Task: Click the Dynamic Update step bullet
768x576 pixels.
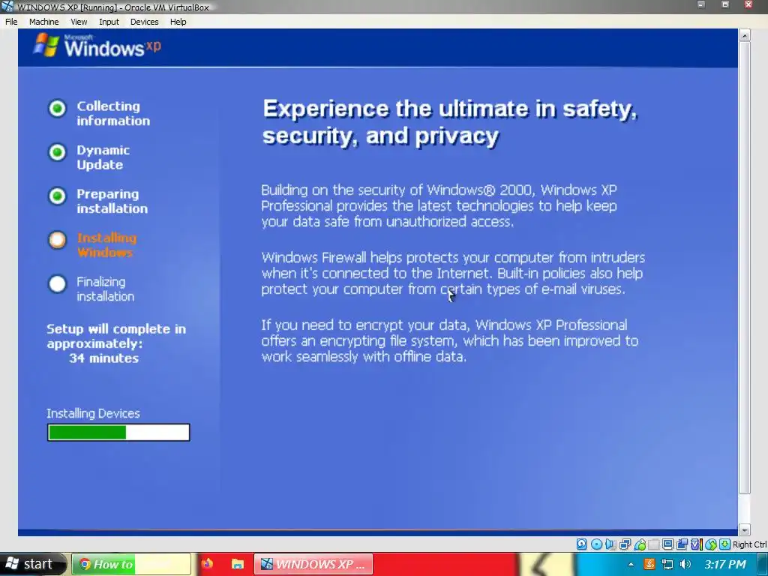Action: click(57, 152)
